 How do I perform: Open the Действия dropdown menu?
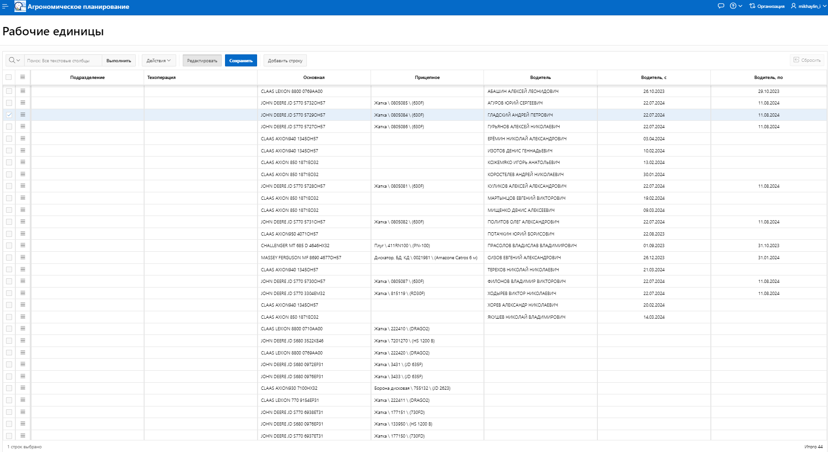pyautogui.click(x=159, y=60)
